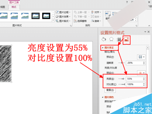Open 图片效果 picture effects menu
Viewport: 152px width, 114px height.
coord(63,17)
